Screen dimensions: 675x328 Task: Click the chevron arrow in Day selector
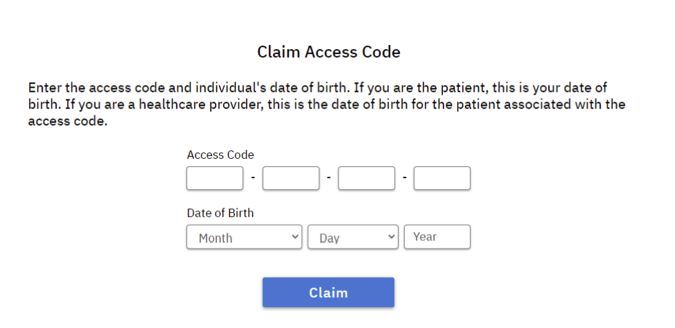392,237
